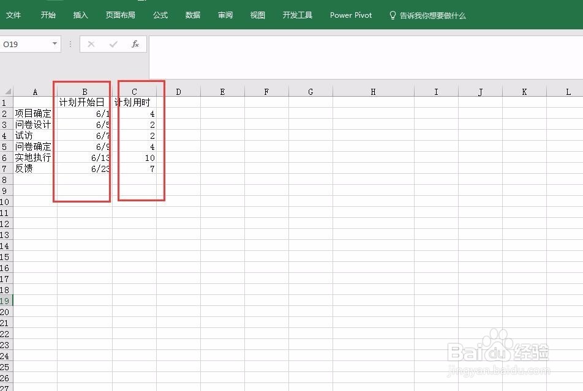Click the Tell Me lightbulb icon on the ribbon
This screenshot has height=391, width=583.
[392, 15]
